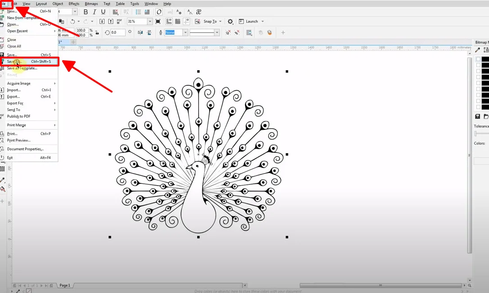Check the fifth color mask checkbox

(478, 83)
